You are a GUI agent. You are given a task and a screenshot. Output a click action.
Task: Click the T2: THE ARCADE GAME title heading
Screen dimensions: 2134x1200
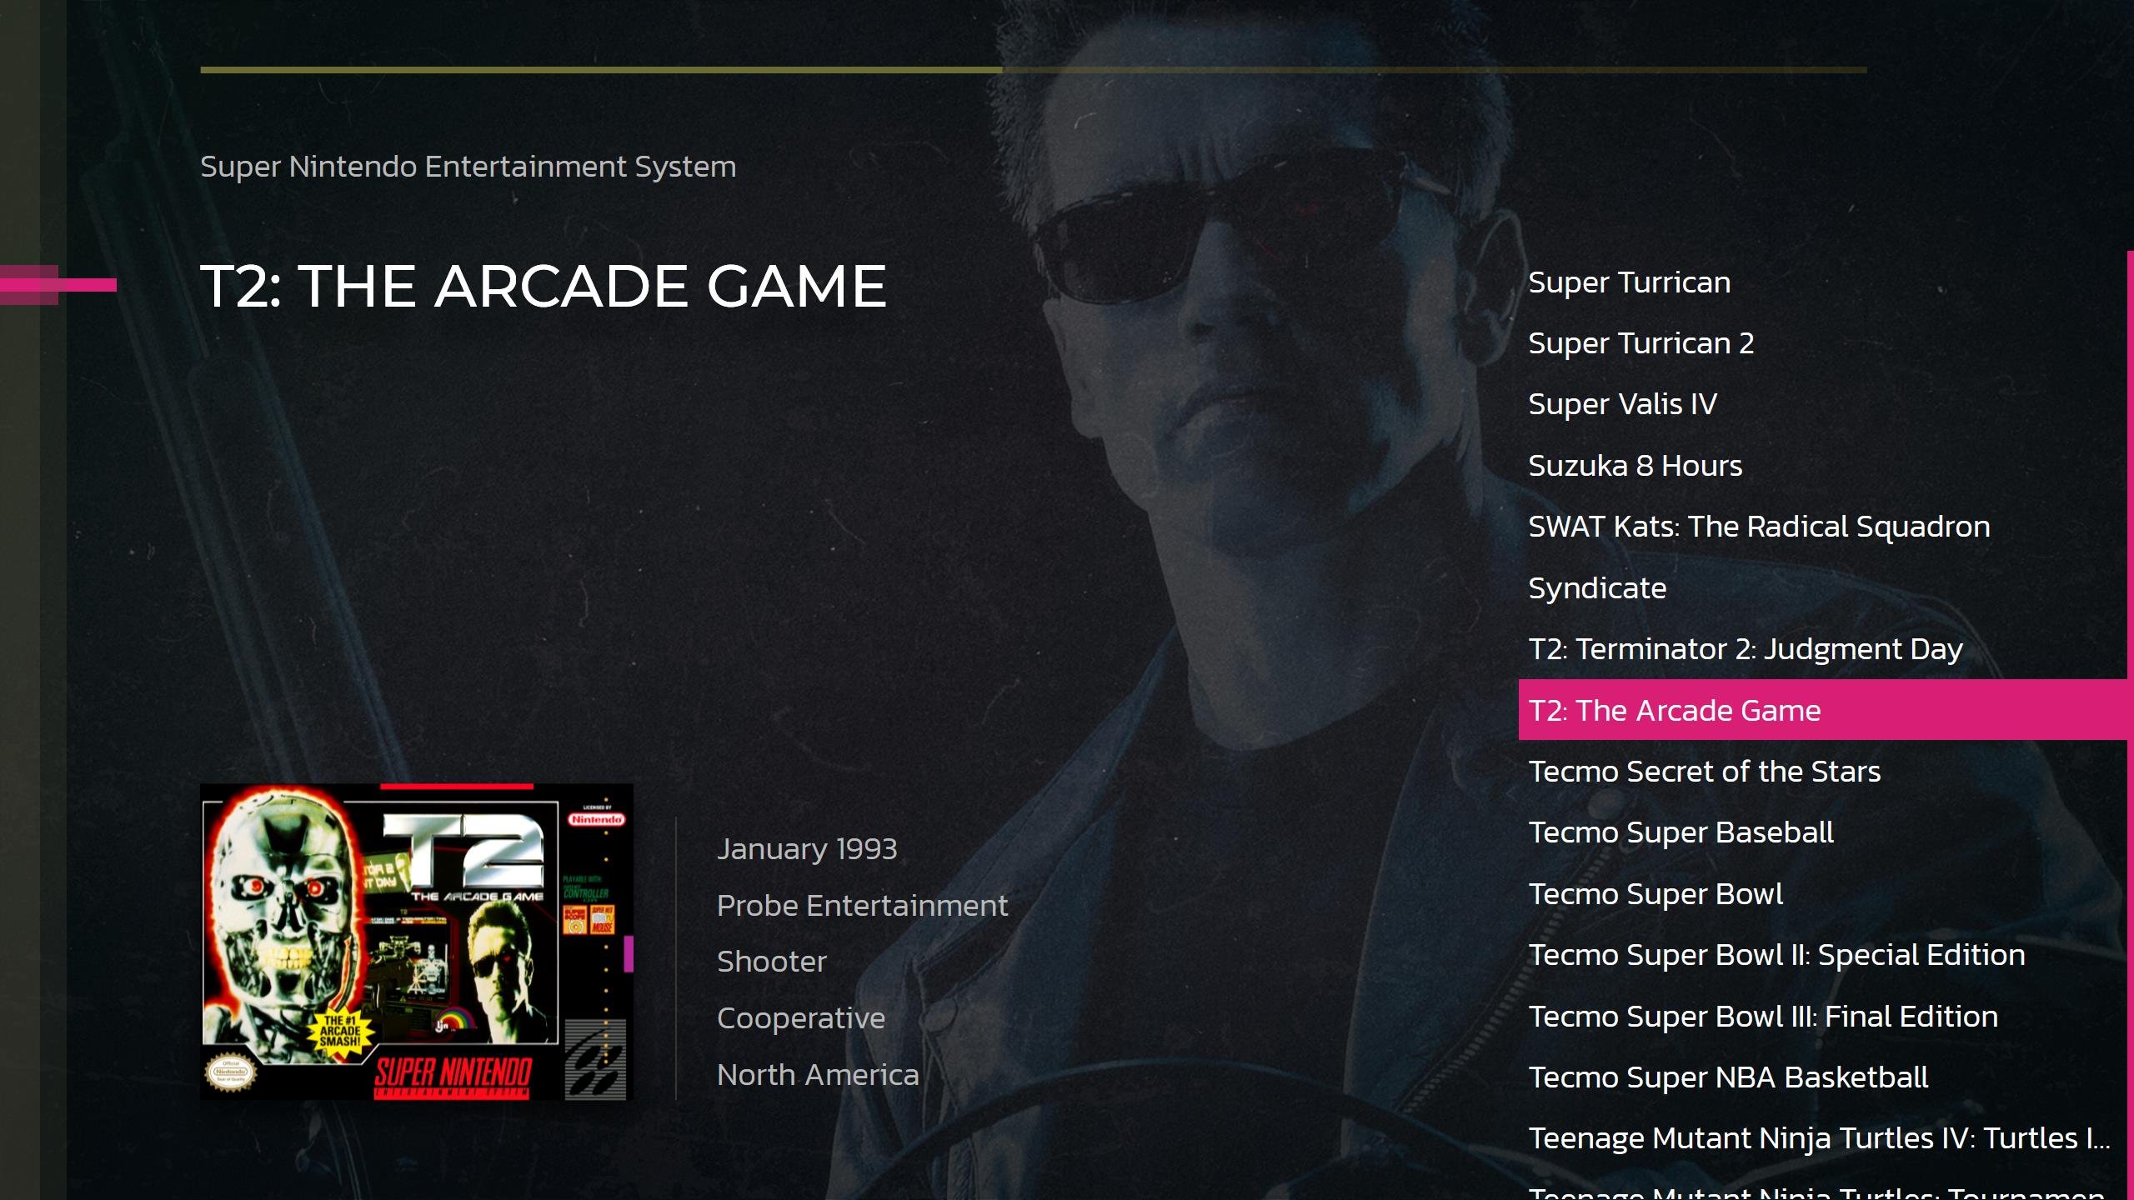pyautogui.click(x=544, y=286)
